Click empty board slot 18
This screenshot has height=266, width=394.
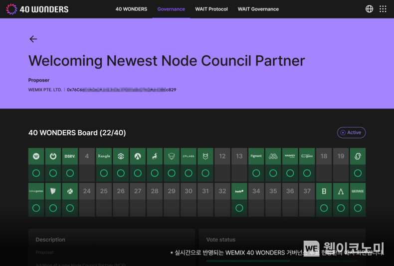(324, 156)
